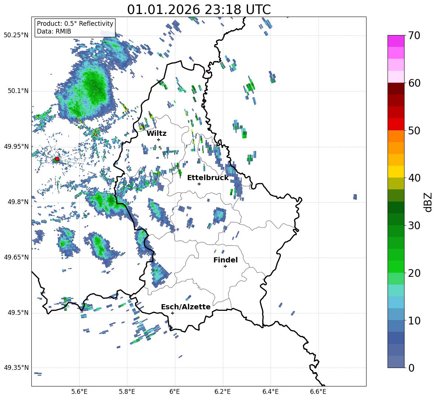The height and width of the screenshot is (399, 437).
Task: Click the 50.25°N latitude label
Action: tap(16, 35)
